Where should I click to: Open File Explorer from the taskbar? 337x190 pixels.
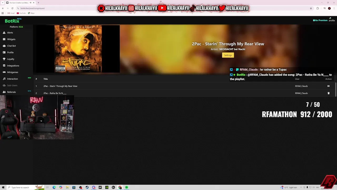tap(67, 187)
